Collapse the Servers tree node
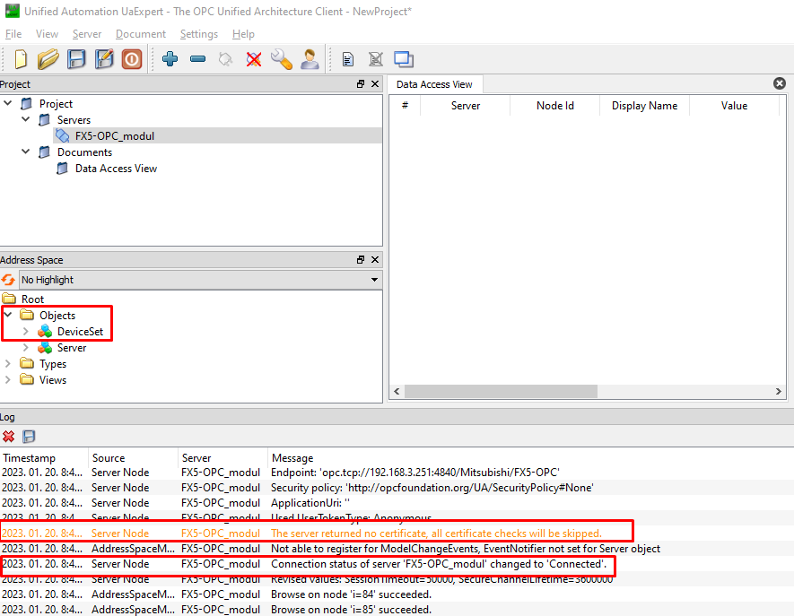The height and width of the screenshot is (616, 794). [26, 119]
